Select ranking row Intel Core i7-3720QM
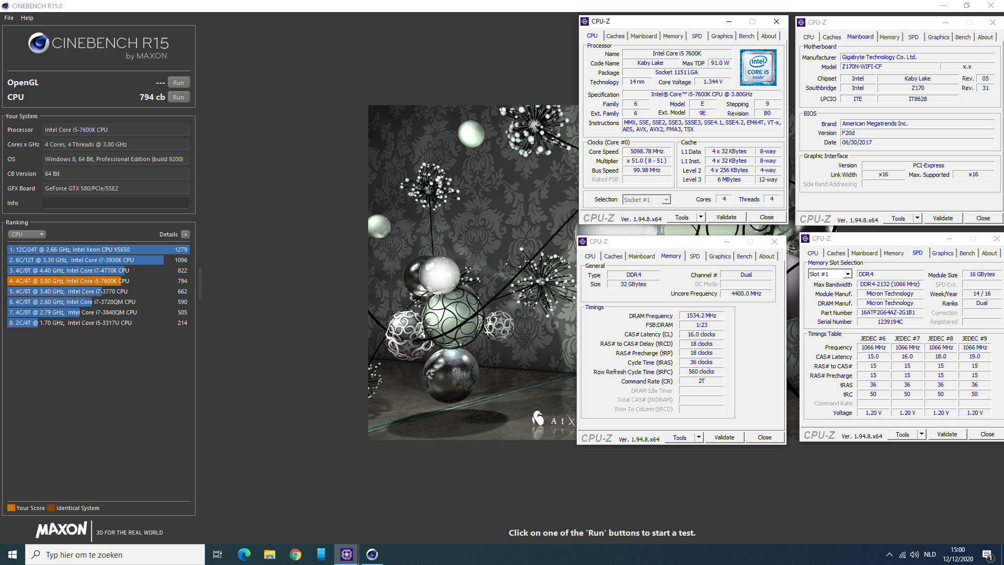Screen dimensions: 1004x565 point(98,302)
